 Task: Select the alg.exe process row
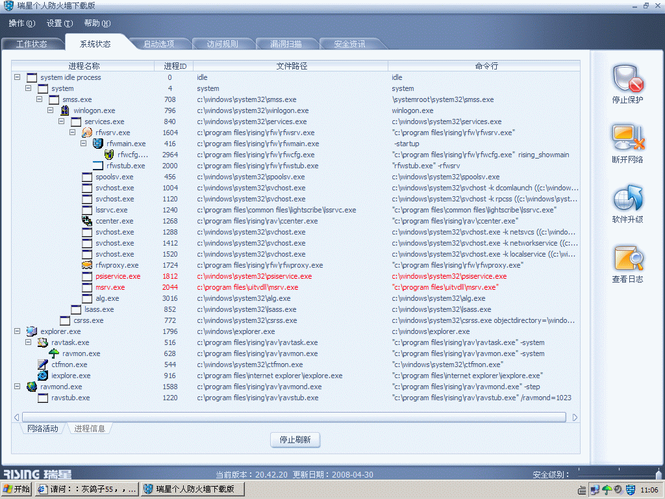[295, 298]
